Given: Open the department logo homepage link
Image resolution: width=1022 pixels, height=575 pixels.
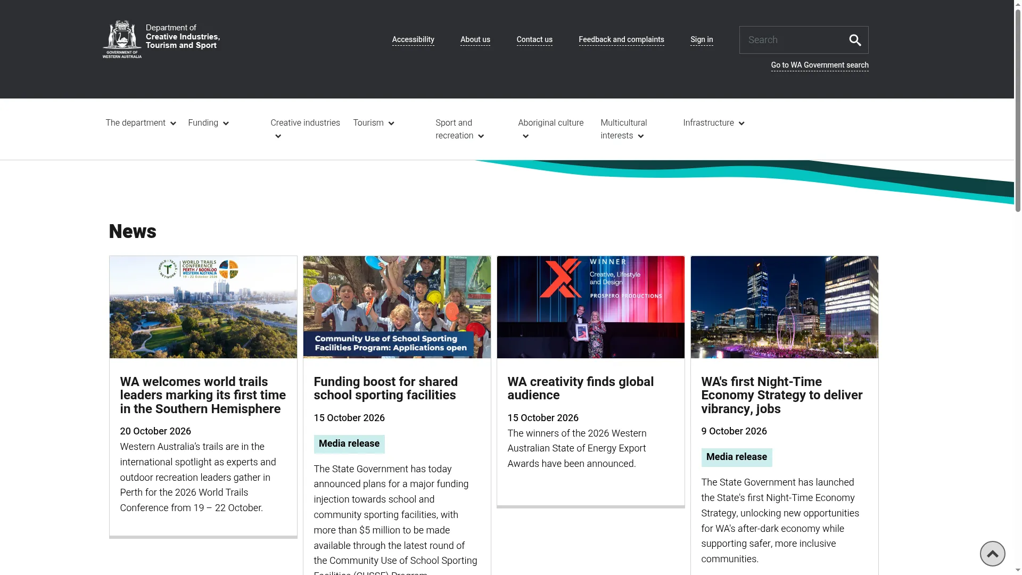Looking at the screenshot, I should pyautogui.click(x=161, y=39).
